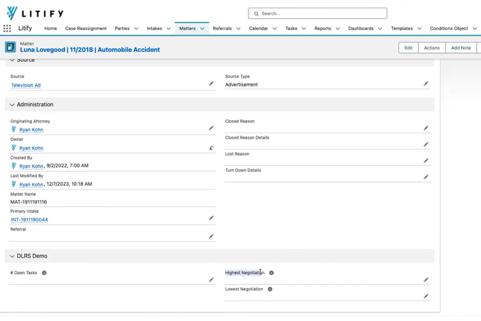This screenshot has width=481, height=321.
Task: Edit the Referral field pencil icon
Action: [211, 236]
